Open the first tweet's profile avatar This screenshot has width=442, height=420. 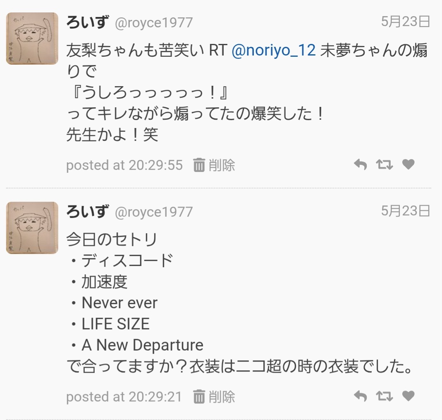[x=32, y=39]
